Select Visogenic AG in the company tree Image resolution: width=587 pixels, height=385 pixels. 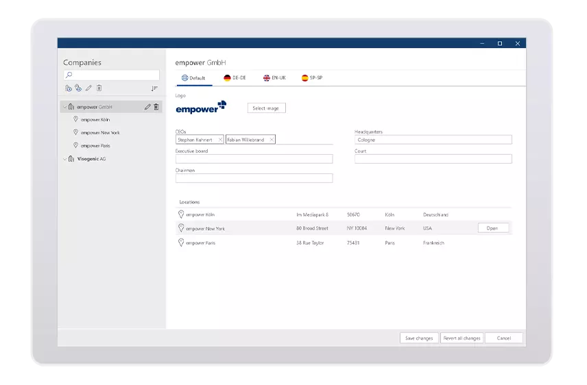91,159
